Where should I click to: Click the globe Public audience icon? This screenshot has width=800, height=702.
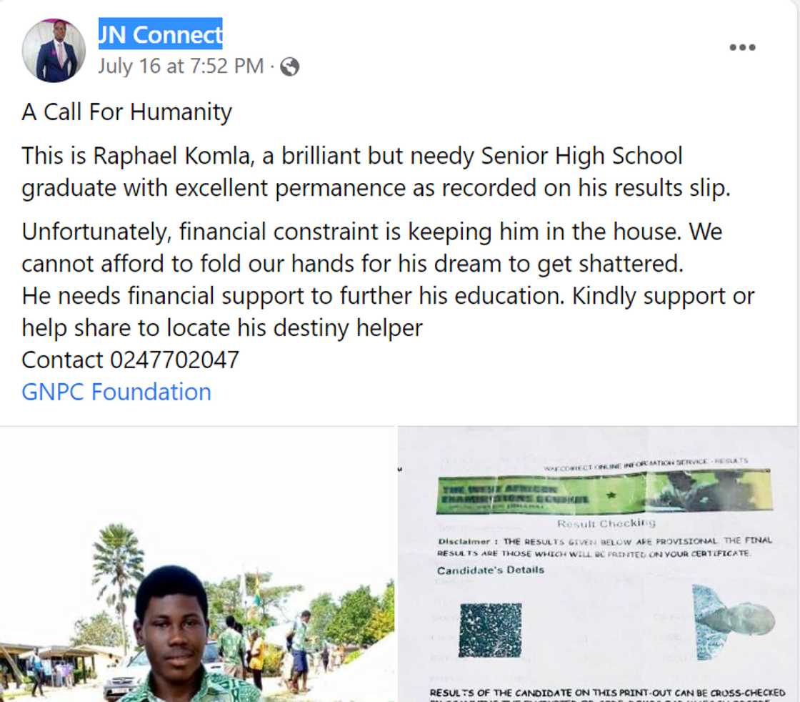(289, 67)
